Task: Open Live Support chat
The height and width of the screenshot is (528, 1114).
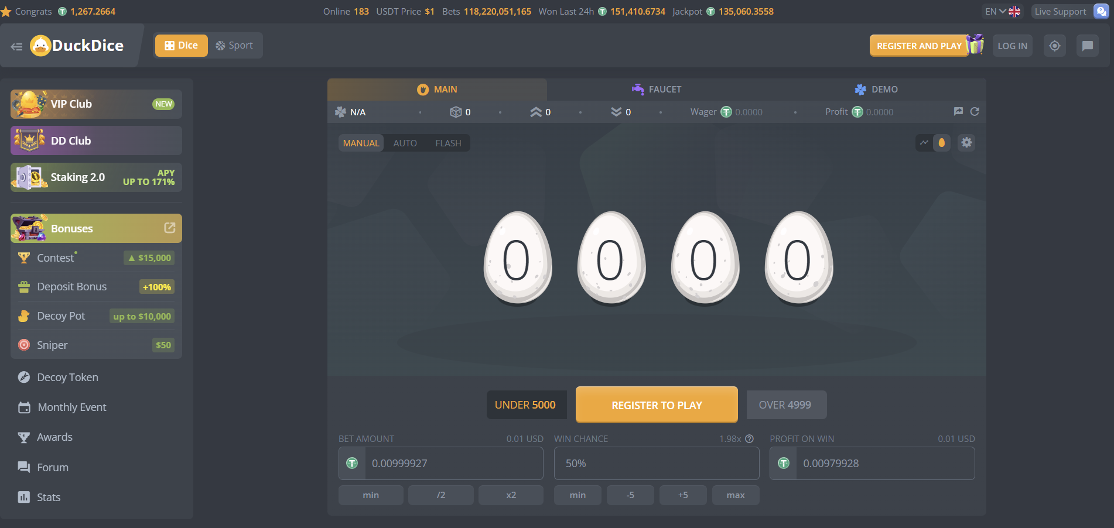Action: (1070, 11)
